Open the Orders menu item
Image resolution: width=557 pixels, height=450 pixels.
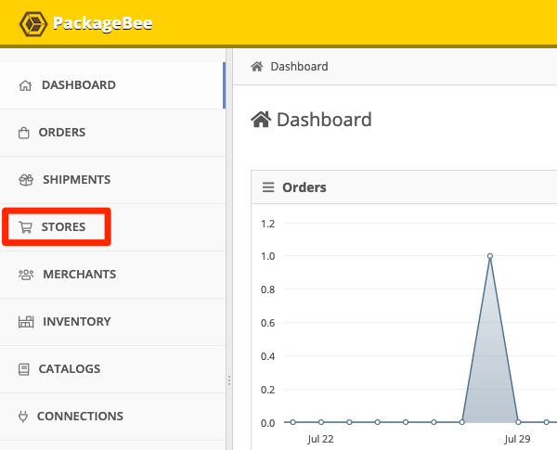coord(113,133)
